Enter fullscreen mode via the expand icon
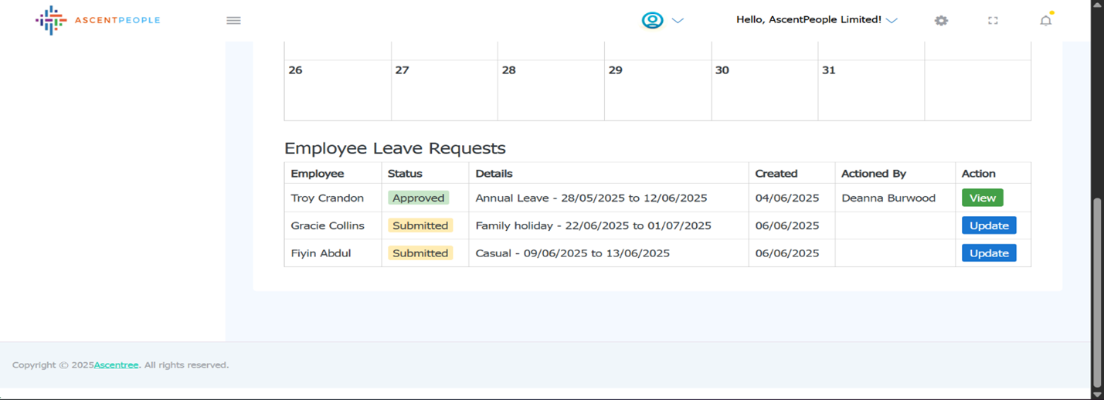1104x400 pixels. tap(993, 21)
